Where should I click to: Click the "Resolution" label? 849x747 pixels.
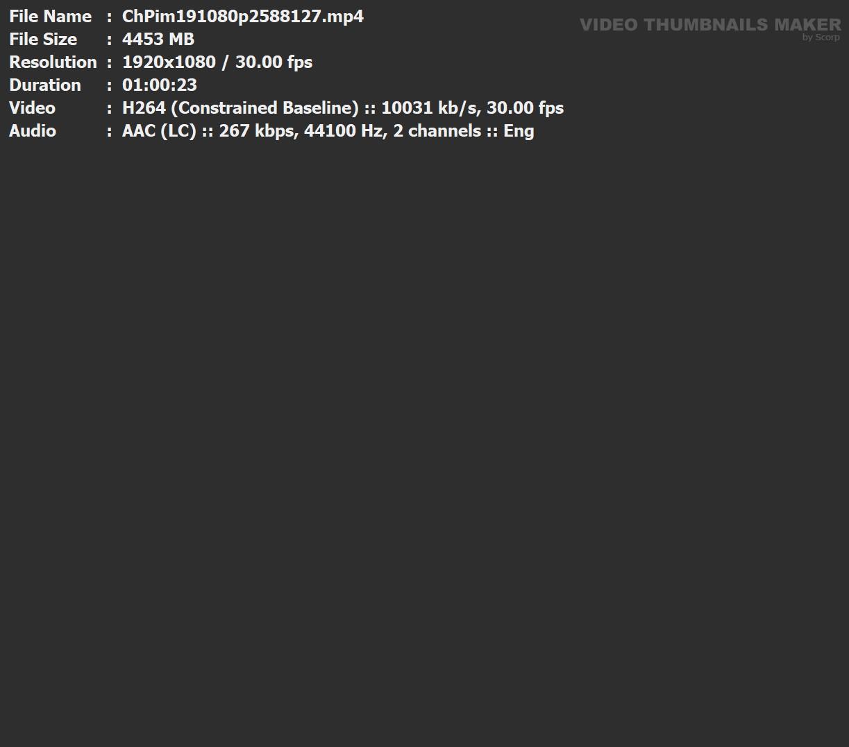pyautogui.click(x=53, y=62)
